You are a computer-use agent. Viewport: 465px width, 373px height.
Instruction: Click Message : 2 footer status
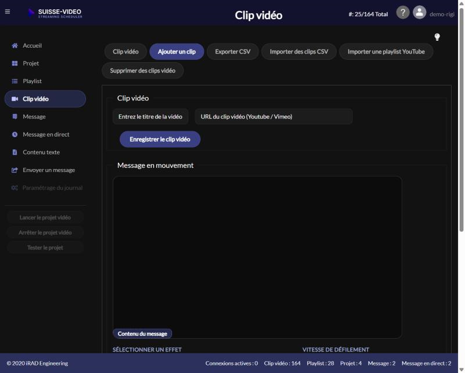(x=382, y=363)
